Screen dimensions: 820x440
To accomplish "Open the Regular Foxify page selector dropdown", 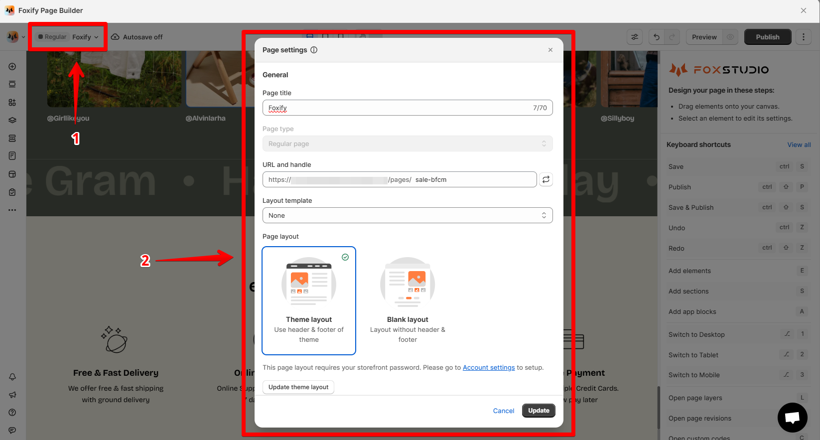I will click(68, 37).
